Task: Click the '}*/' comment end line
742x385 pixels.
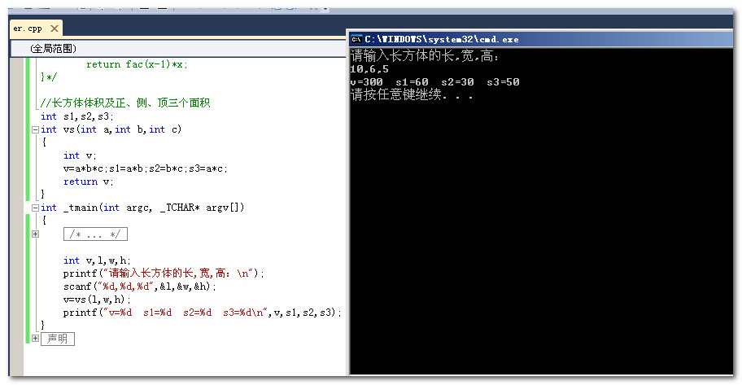Action: point(49,77)
